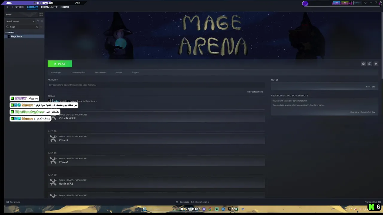
Task: Click Add a Game
Action: (x=13, y=202)
